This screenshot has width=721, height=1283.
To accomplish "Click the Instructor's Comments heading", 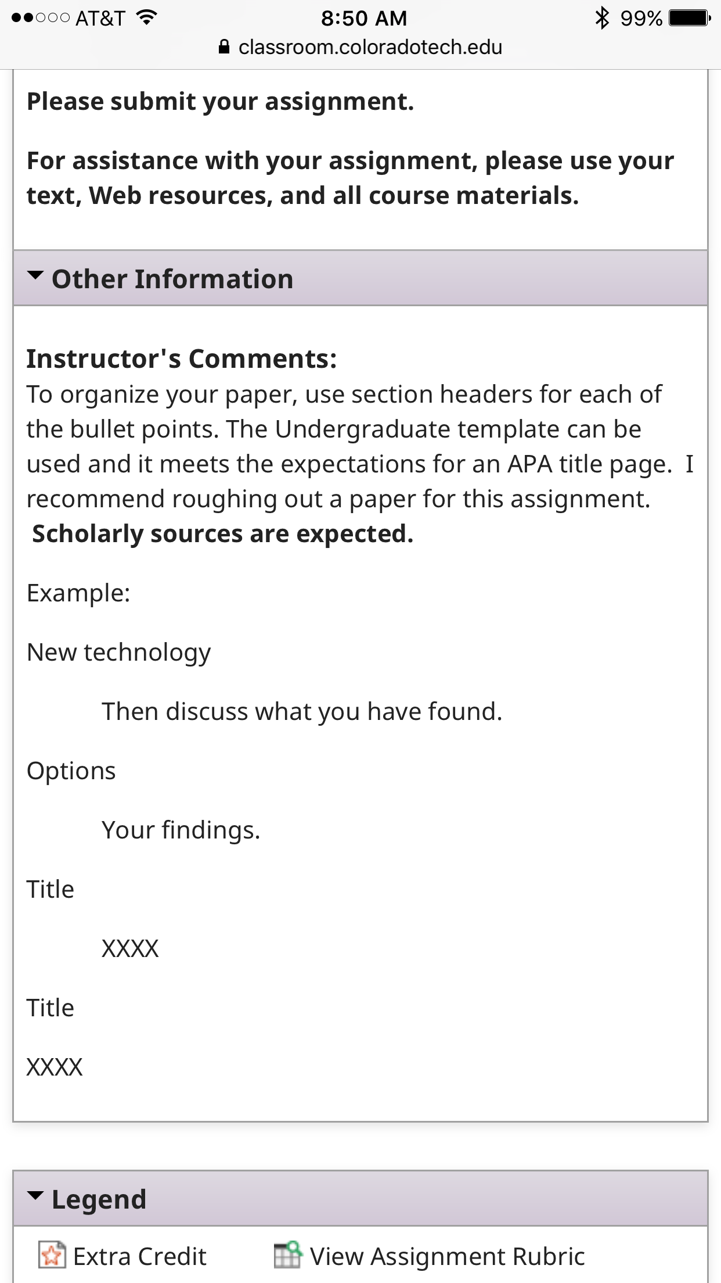I will point(182,359).
